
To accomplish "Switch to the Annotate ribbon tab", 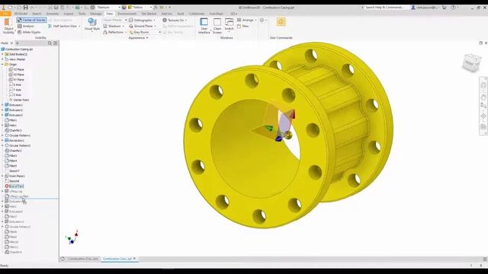I will pos(53,14).
